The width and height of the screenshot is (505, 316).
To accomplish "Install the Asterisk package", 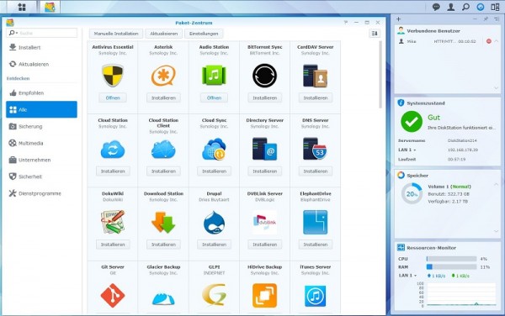I will 163,98.
